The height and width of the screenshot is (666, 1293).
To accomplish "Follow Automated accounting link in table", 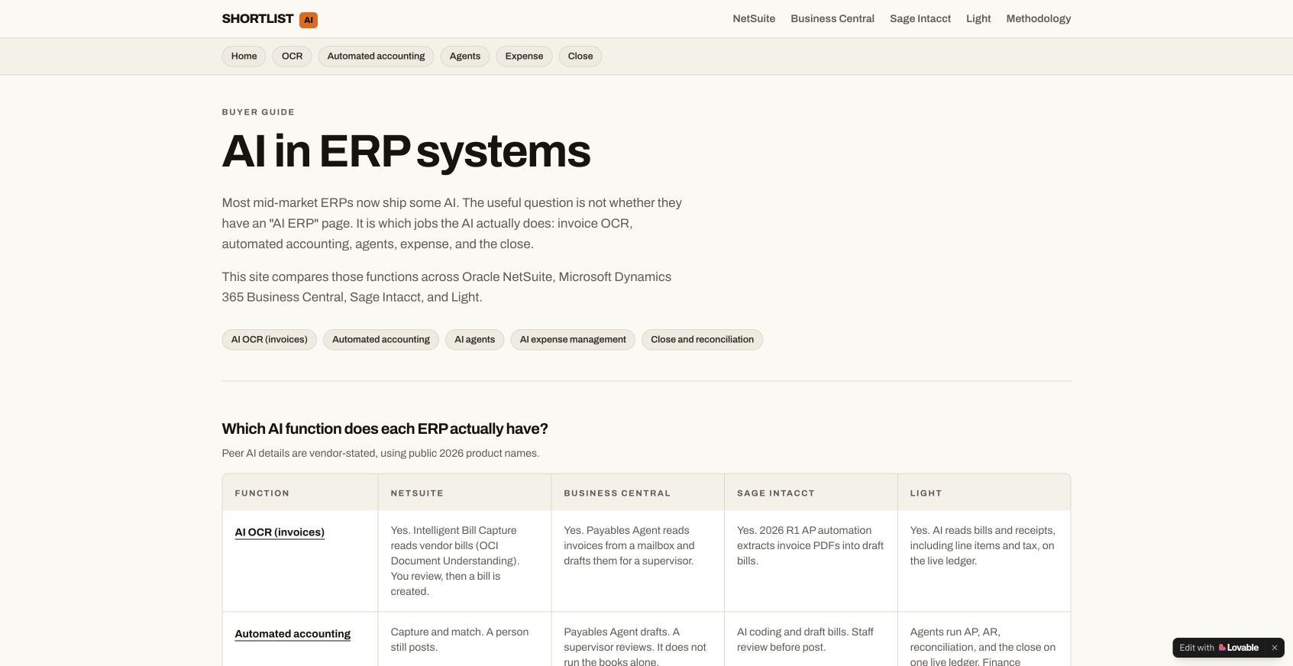I will tap(293, 634).
